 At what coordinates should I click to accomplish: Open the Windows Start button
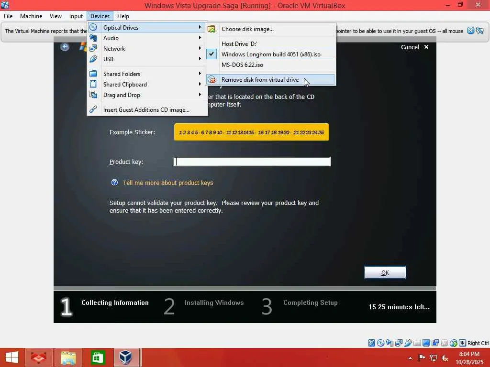[12, 357]
